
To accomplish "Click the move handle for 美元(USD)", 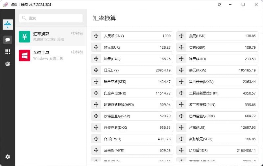I will coord(182,36).
